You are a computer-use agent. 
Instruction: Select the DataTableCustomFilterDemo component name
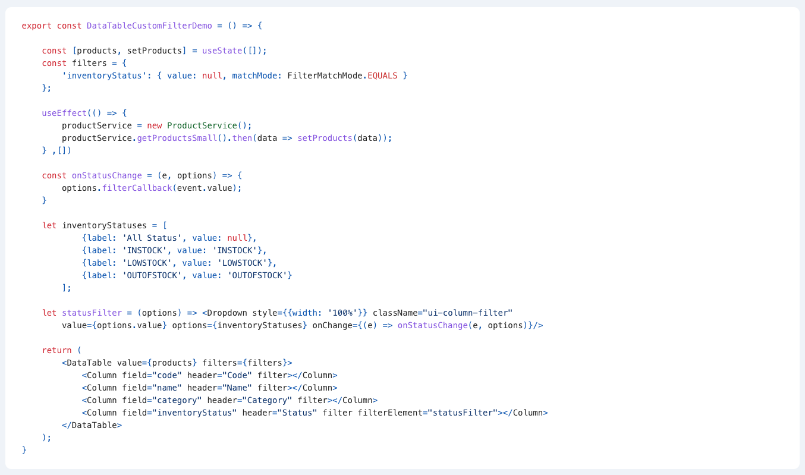coord(149,26)
